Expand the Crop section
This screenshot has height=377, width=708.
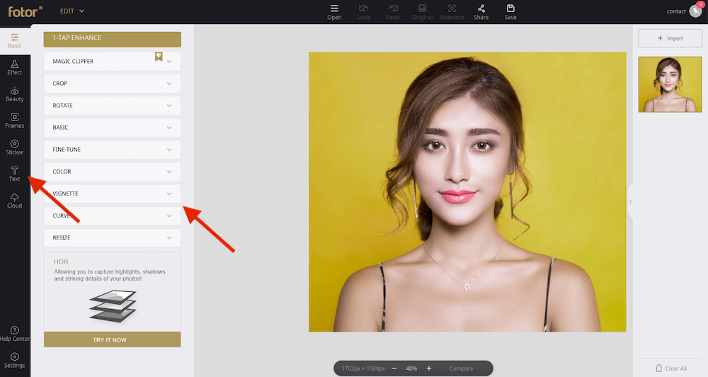coord(112,84)
